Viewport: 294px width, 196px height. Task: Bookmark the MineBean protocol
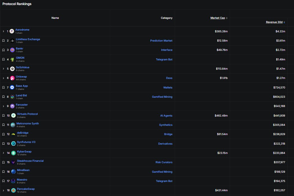(x=3, y=172)
